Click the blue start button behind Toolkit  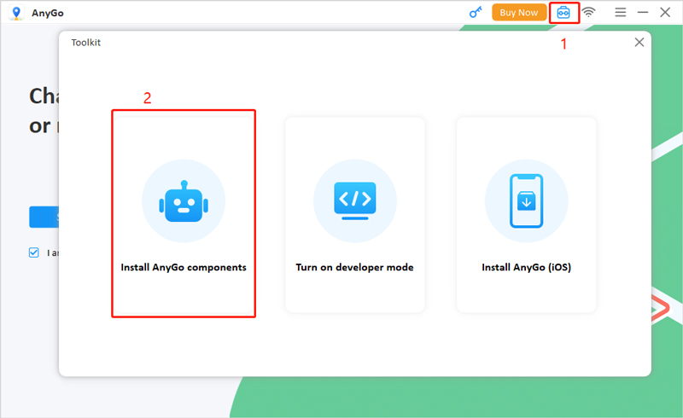click(x=44, y=217)
